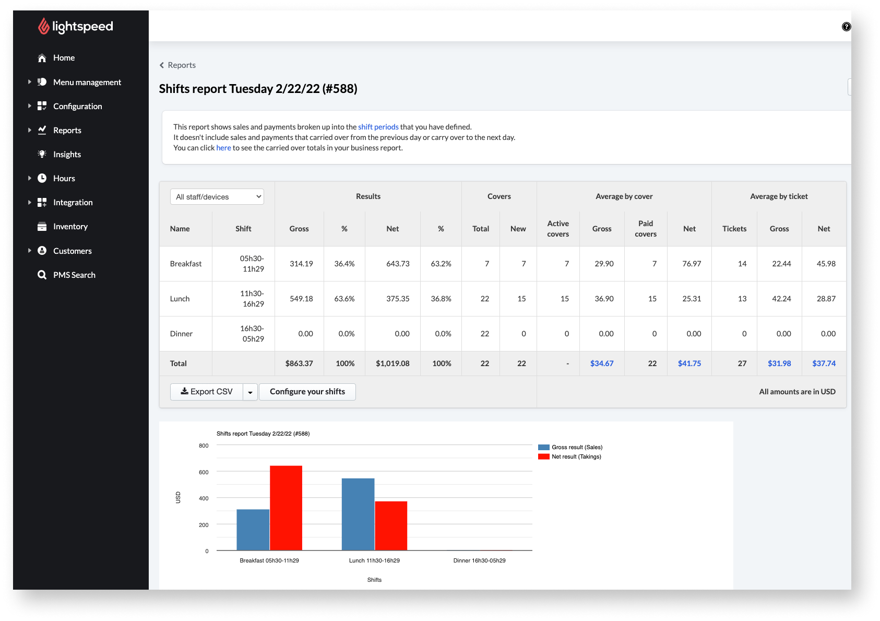Click the Export CSV button
The image size is (880, 621).
click(x=207, y=392)
